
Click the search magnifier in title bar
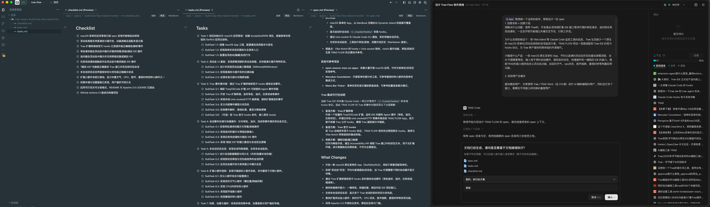click(51, 2)
